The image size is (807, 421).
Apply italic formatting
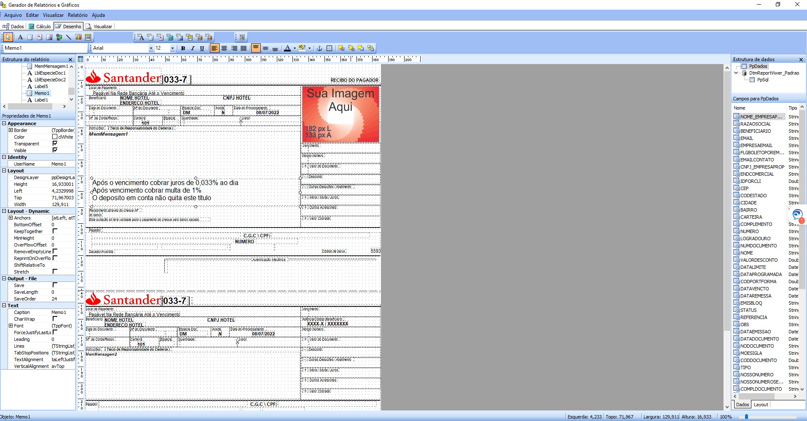(x=193, y=48)
